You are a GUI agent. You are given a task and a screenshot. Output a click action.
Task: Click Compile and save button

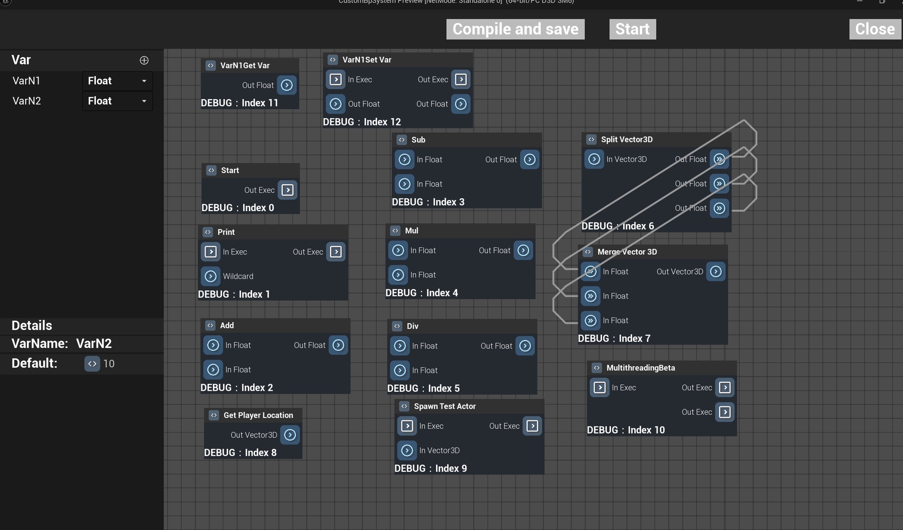pyautogui.click(x=515, y=29)
